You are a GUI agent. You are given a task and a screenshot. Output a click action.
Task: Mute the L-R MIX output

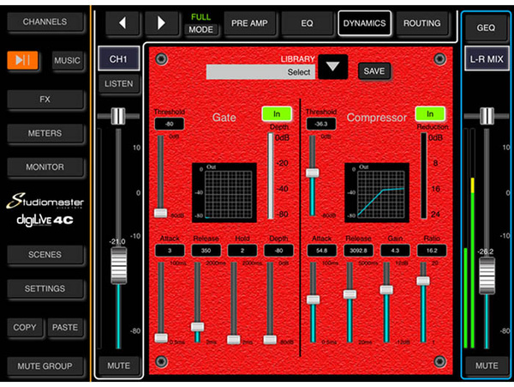pos(487,366)
